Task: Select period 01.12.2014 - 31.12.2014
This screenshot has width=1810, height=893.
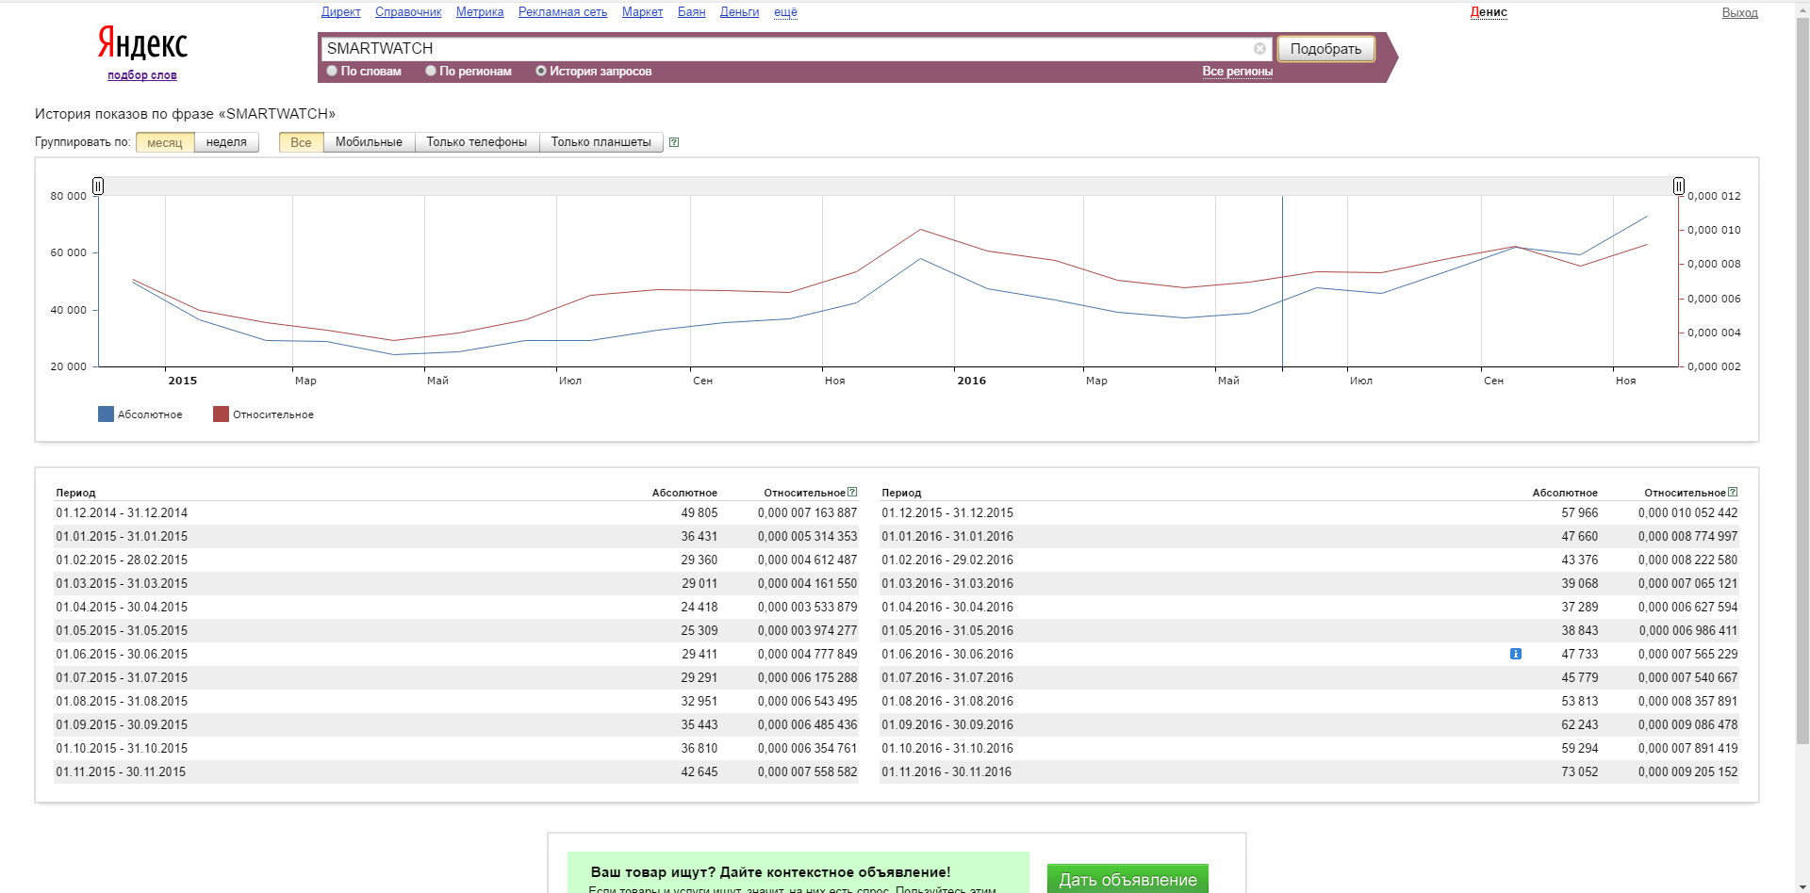Action: point(122,513)
